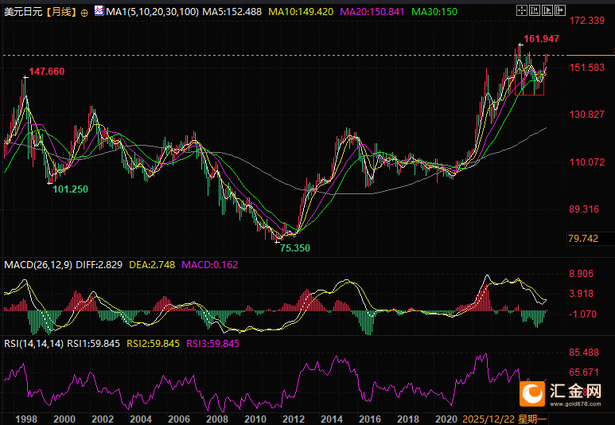
Task: Select the MA5:152.488 value label
Action: tap(231, 14)
